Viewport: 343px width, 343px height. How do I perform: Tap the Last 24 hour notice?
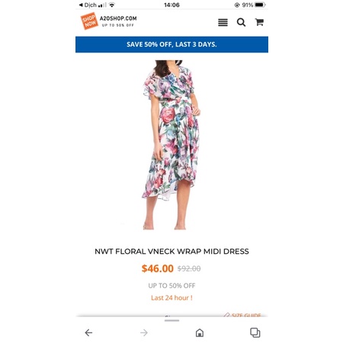click(171, 298)
